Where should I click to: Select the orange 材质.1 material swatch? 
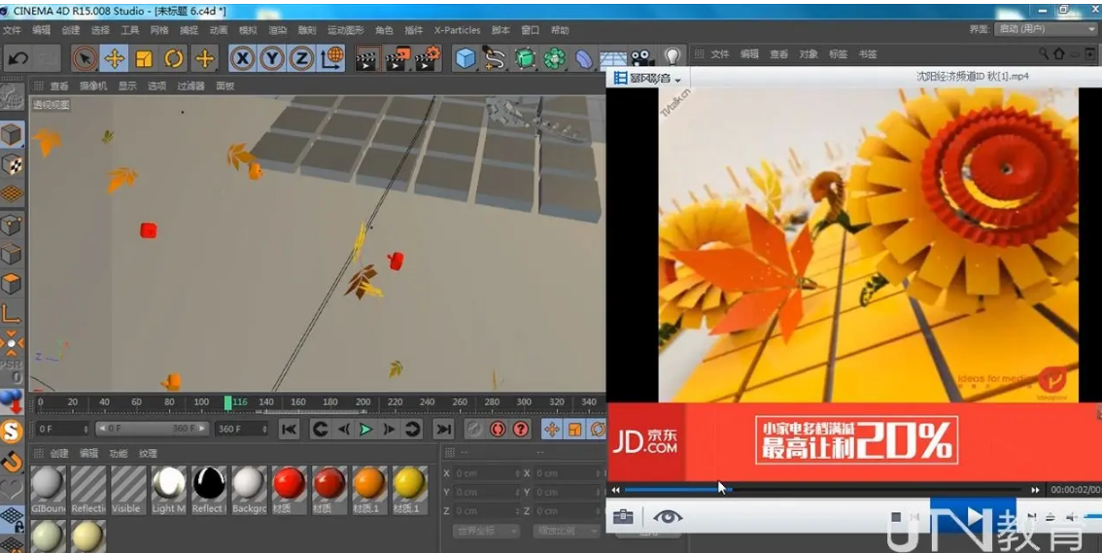[x=369, y=490]
